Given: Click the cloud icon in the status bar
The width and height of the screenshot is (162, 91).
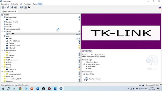Looking at the screenshot, I should 140,85.
